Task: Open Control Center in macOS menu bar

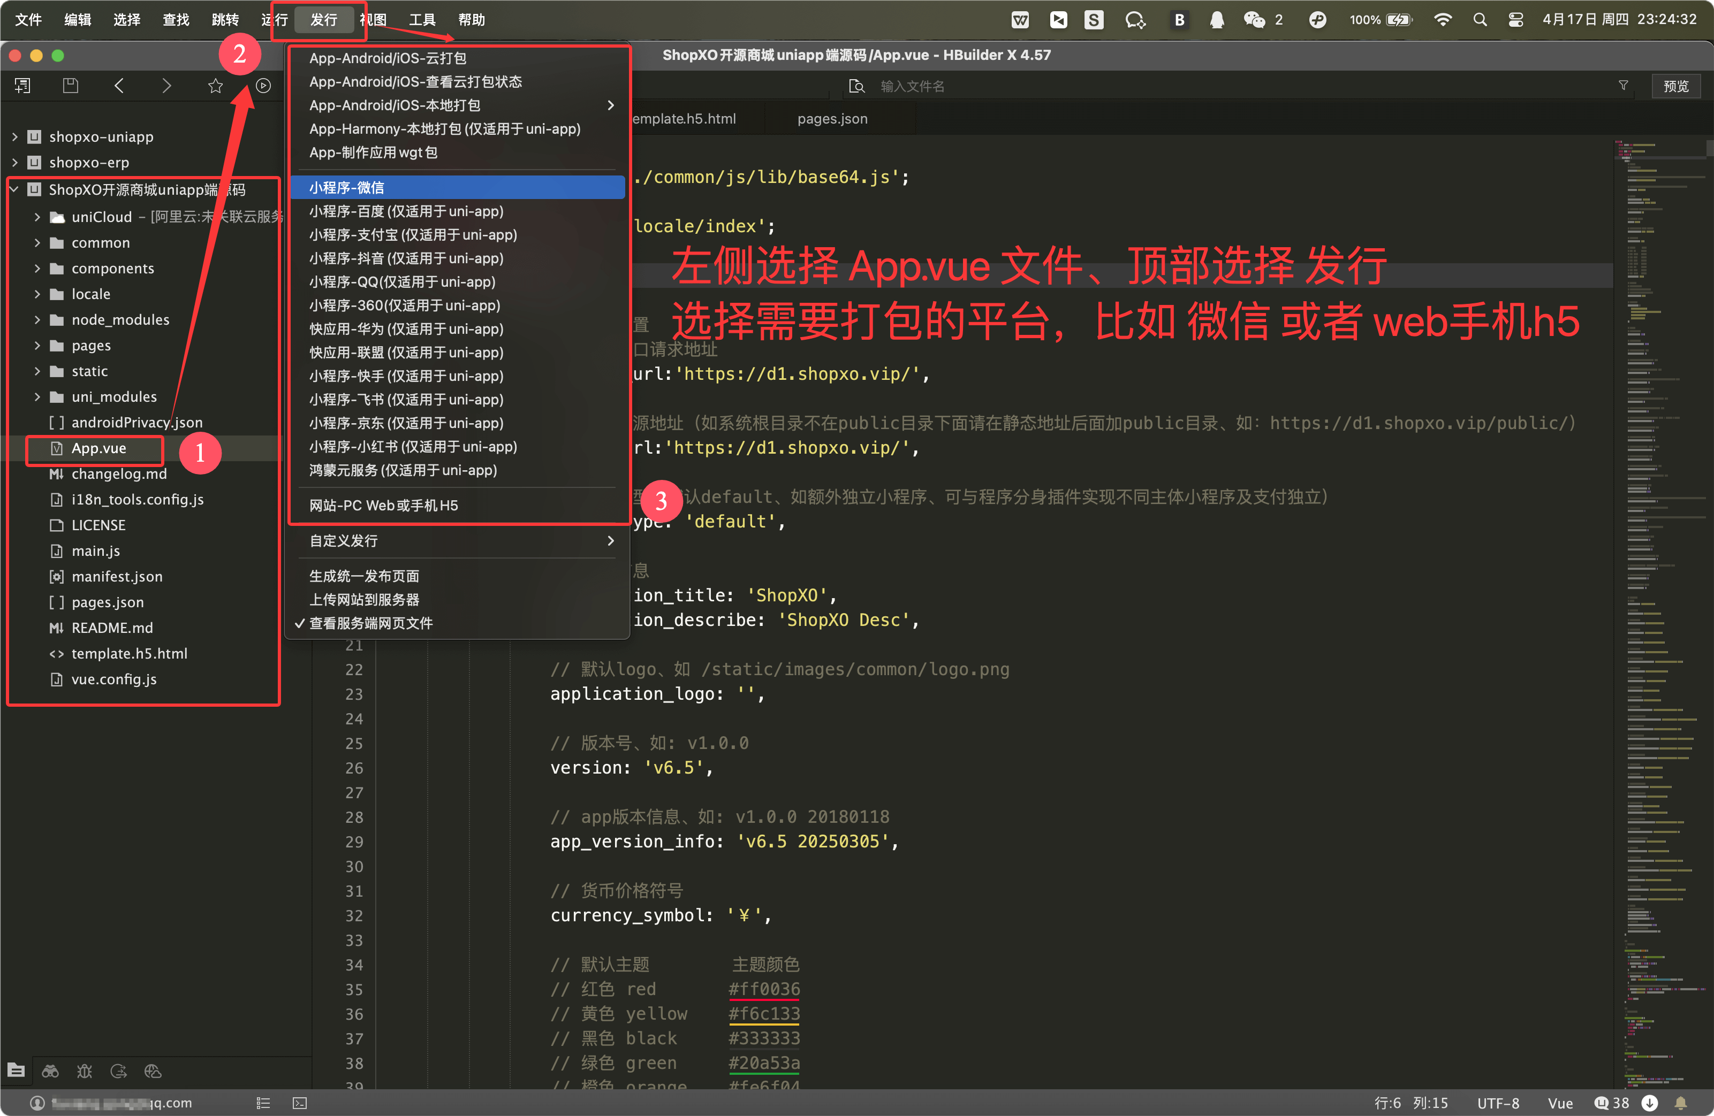Action: (x=1515, y=19)
